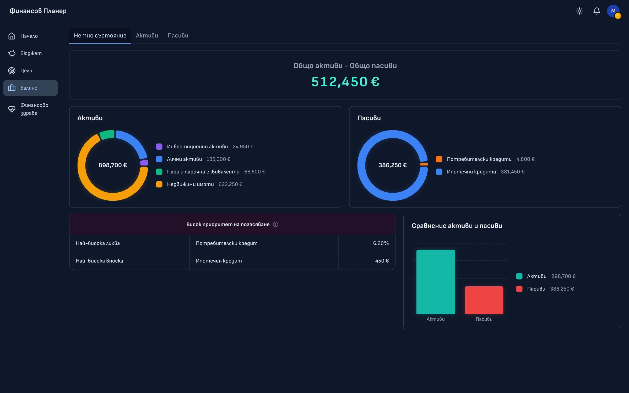Image resolution: width=629 pixels, height=393 pixels.
Task: Click the info icon near Висок приоритет
Action: tap(275, 224)
